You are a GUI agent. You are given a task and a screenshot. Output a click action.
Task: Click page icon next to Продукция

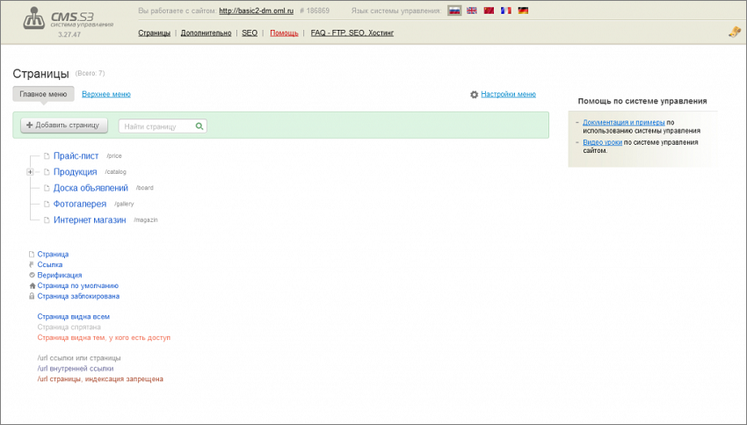tap(47, 172)
